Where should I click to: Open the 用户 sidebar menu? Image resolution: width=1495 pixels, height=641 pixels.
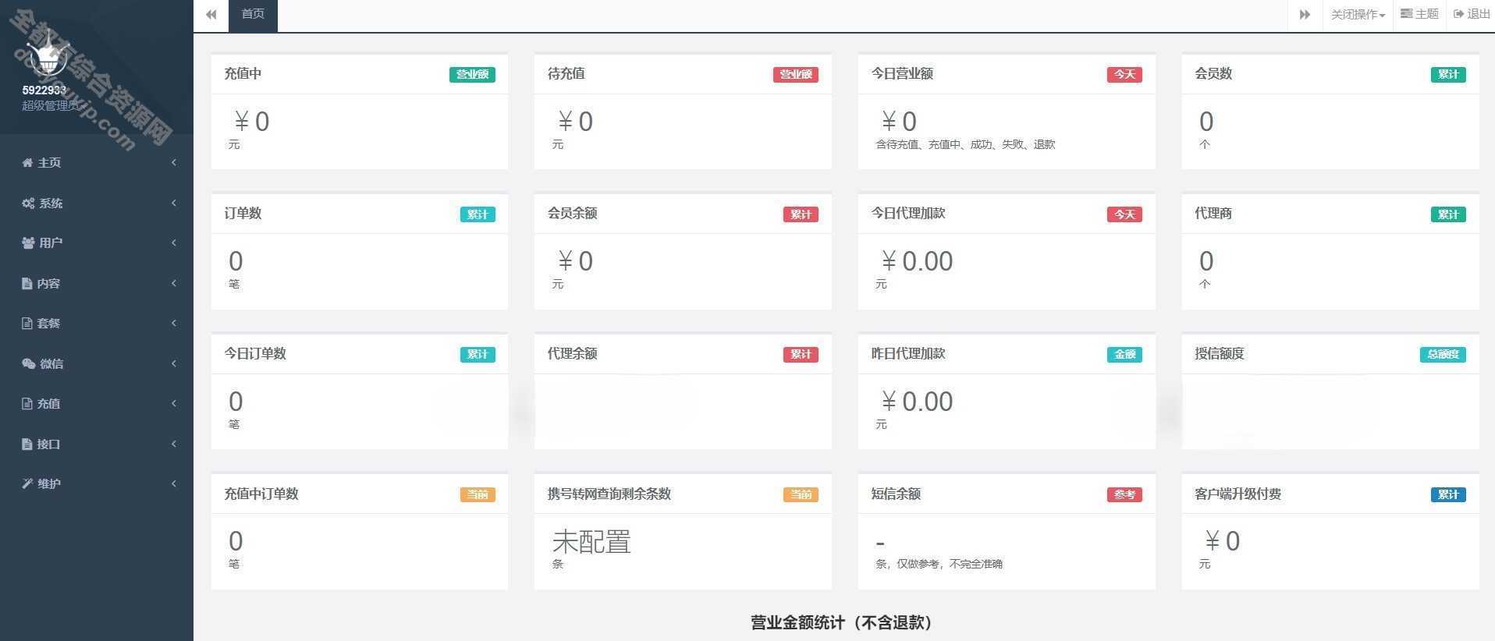tap(97, 243)
